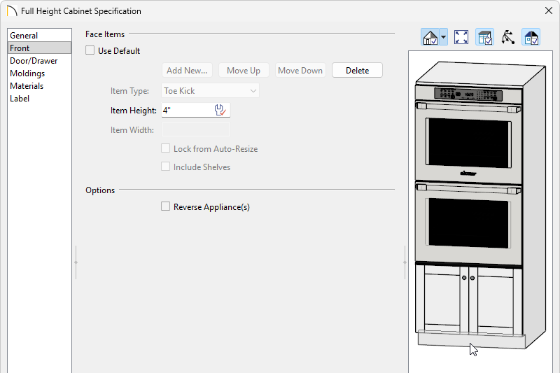Switch to the Moldings panel
The height and width of the screenshot is (373, 560).
(x=39, y=73)
